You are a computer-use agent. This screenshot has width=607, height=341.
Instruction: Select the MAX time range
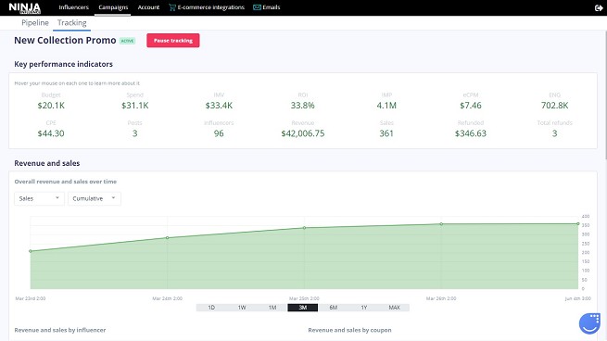tap(394, 308)
